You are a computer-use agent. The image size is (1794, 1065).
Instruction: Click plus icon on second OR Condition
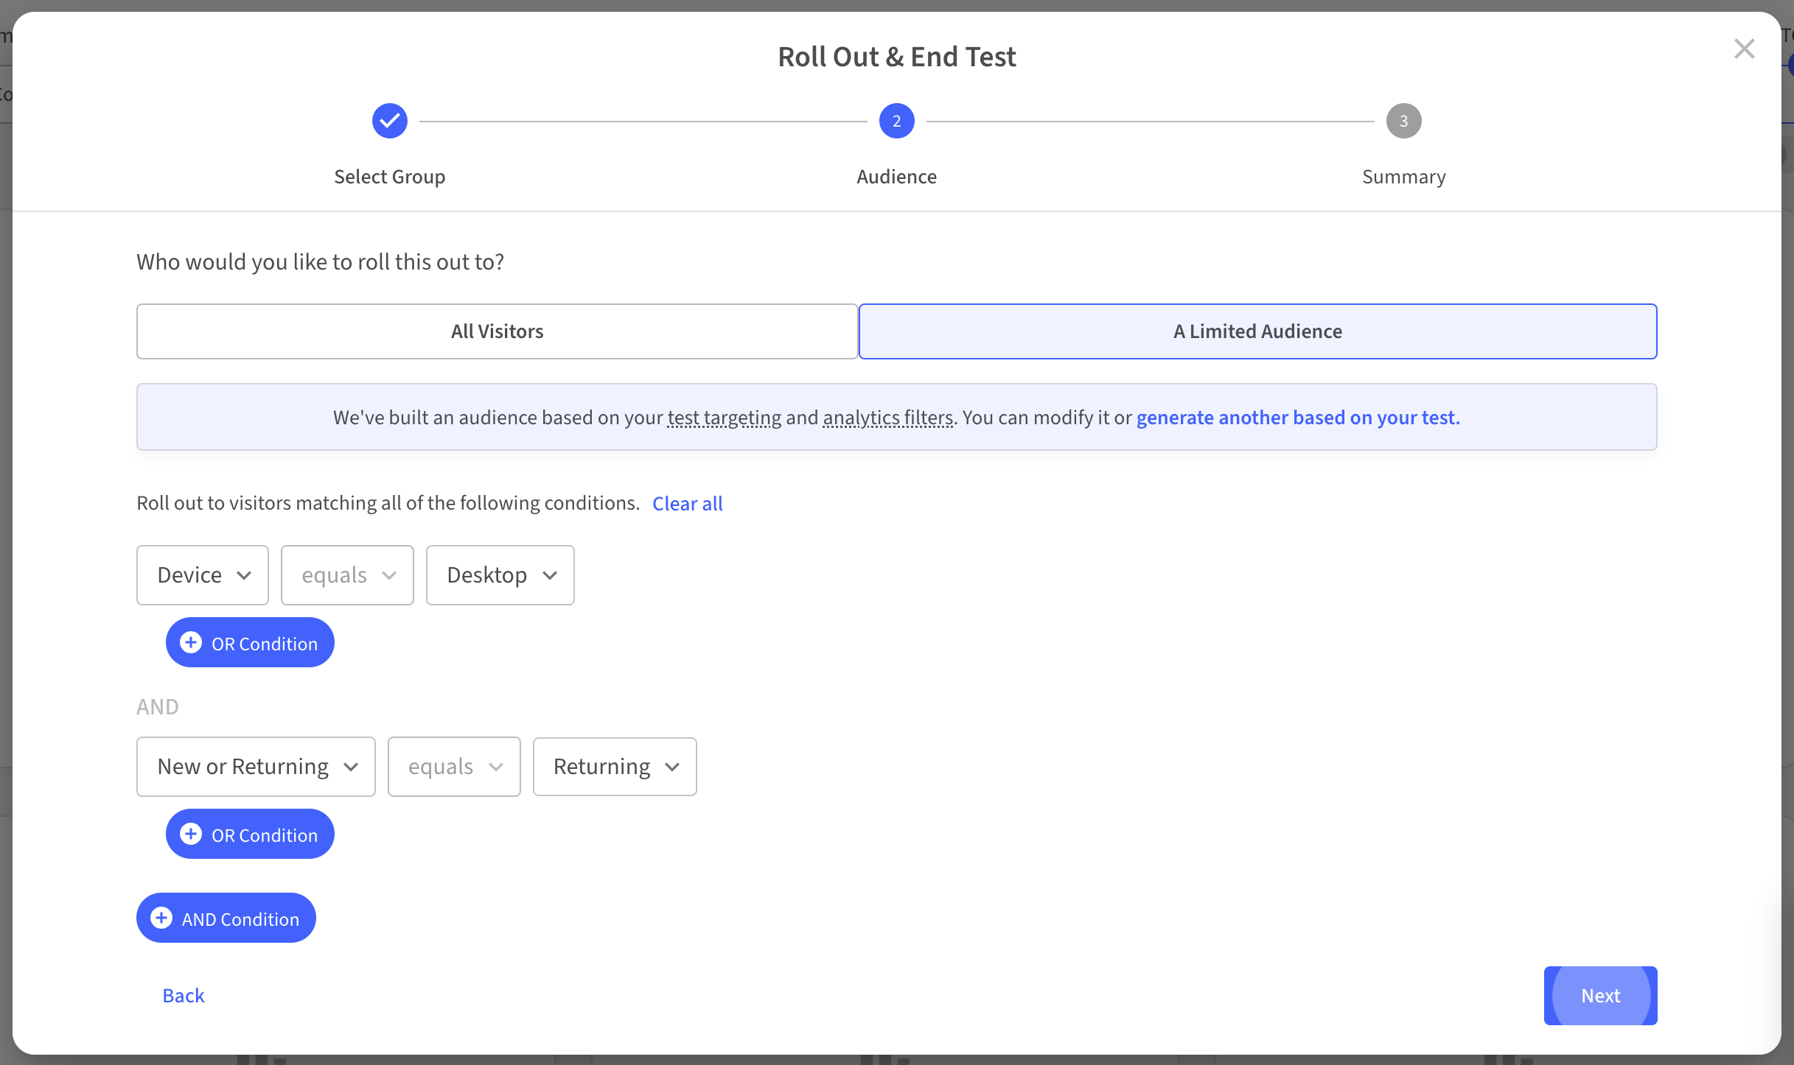coord(191,834)
